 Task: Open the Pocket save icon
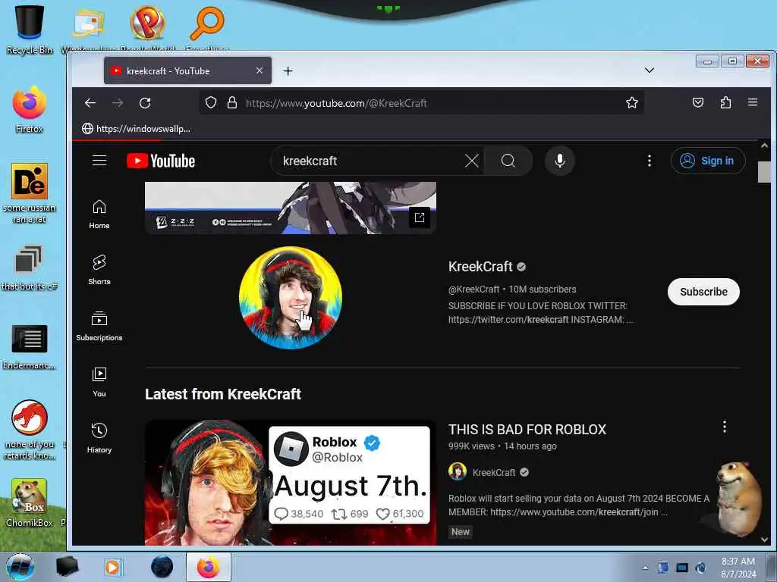click(698, 103)
